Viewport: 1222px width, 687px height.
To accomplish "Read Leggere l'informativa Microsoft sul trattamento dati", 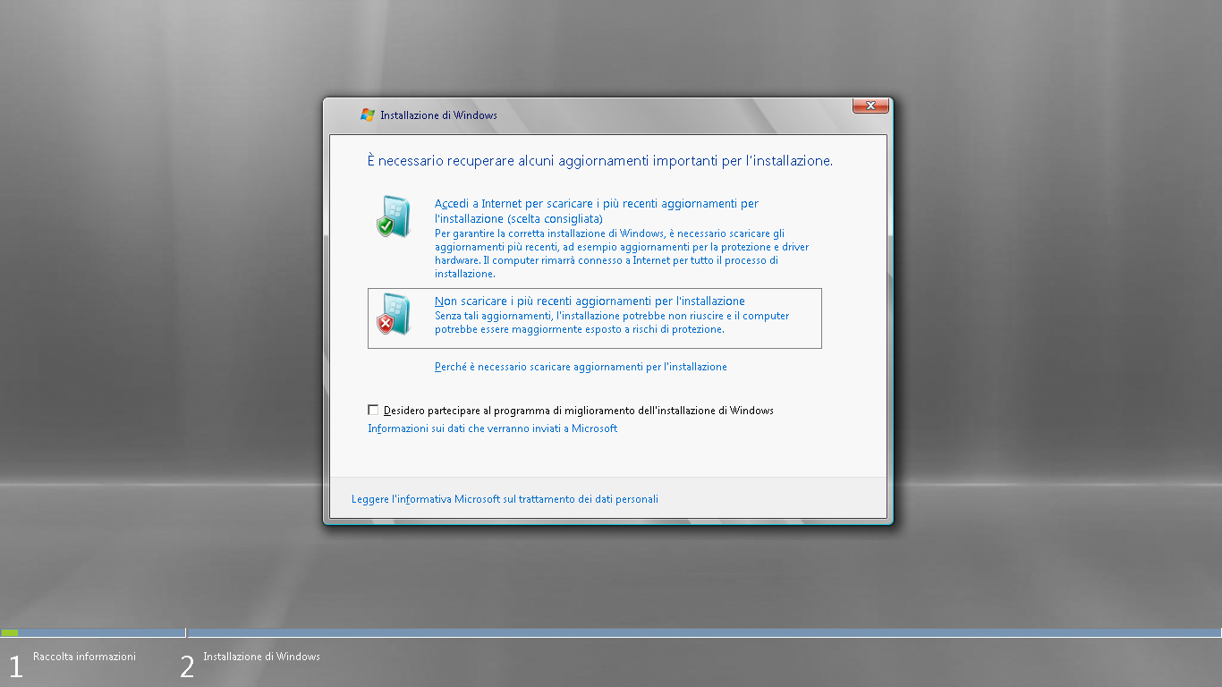I will tap(505, 499).
